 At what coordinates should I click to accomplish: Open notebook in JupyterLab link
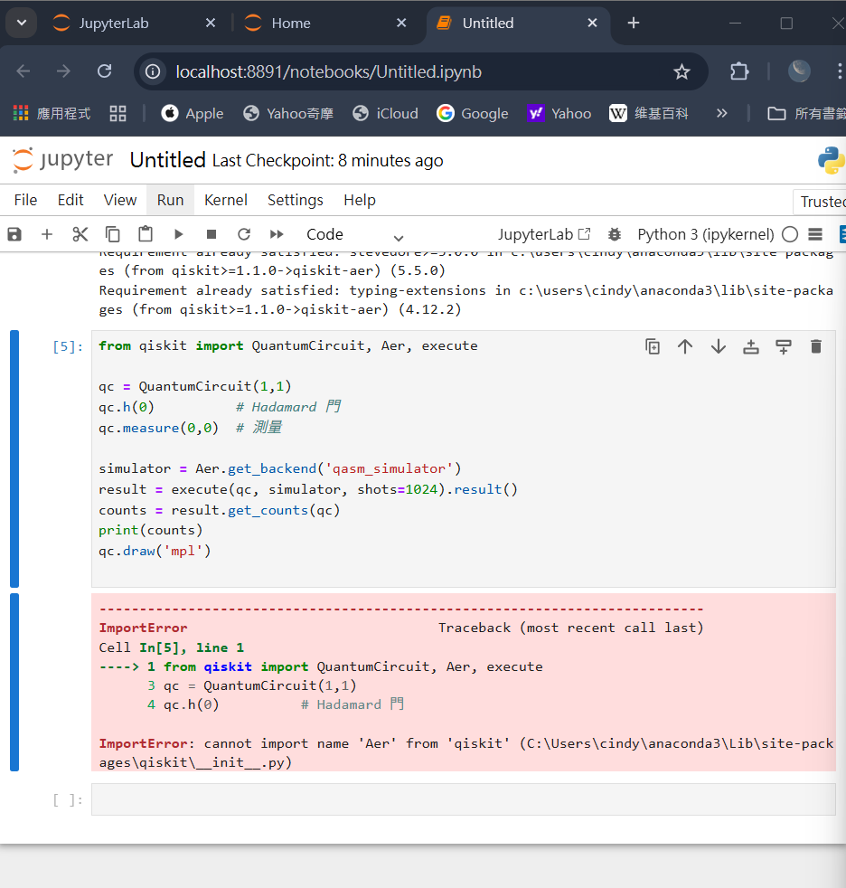(544, 234)
